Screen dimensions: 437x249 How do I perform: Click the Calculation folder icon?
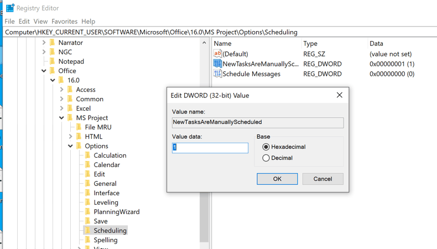click(88, 155)
